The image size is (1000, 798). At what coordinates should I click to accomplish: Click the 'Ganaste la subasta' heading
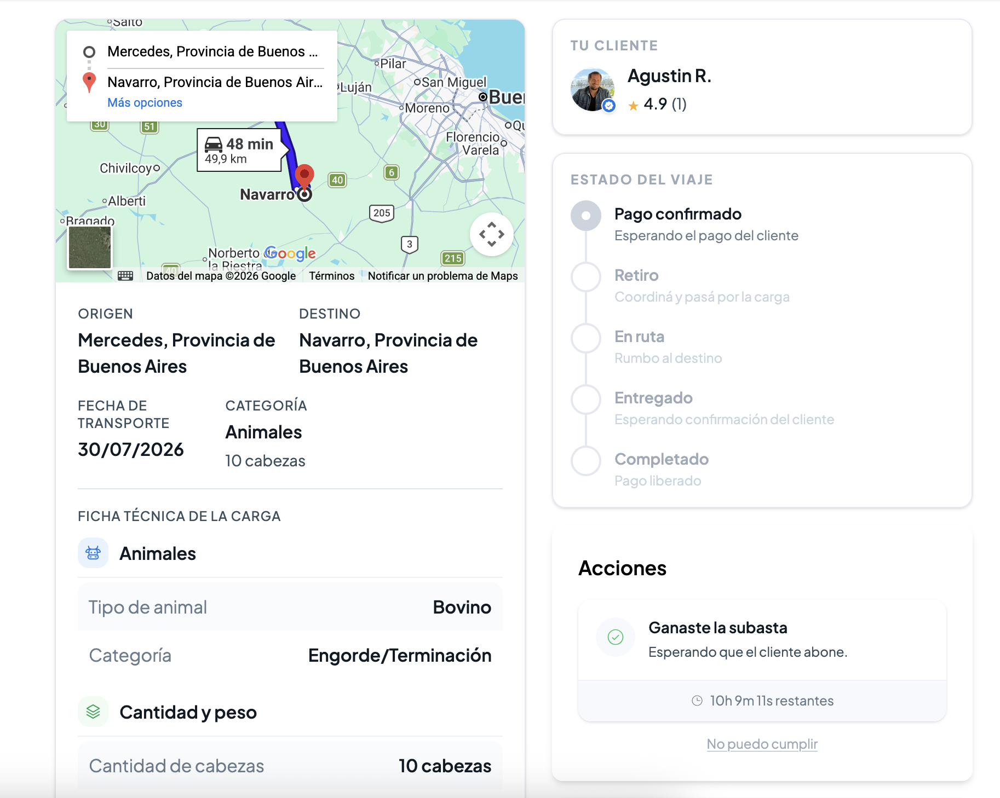[x=718, y=628]
